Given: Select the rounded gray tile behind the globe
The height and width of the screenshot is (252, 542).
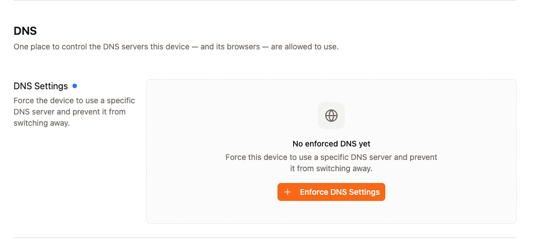Looking at the screenshot, I should (331, 116).
